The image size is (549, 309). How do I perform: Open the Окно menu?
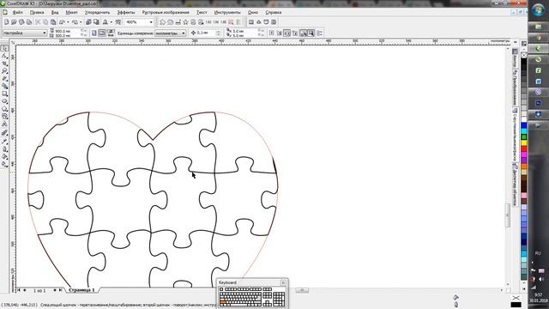point(253,12)
